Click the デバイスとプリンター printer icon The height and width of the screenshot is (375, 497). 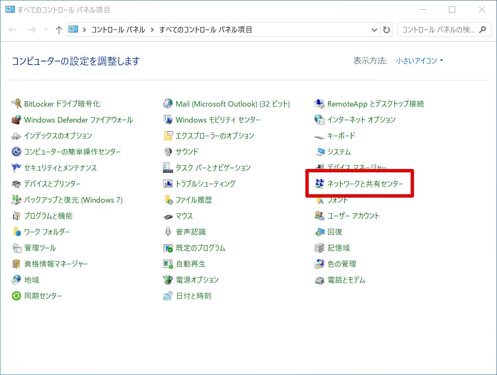[x=16, y=184]
